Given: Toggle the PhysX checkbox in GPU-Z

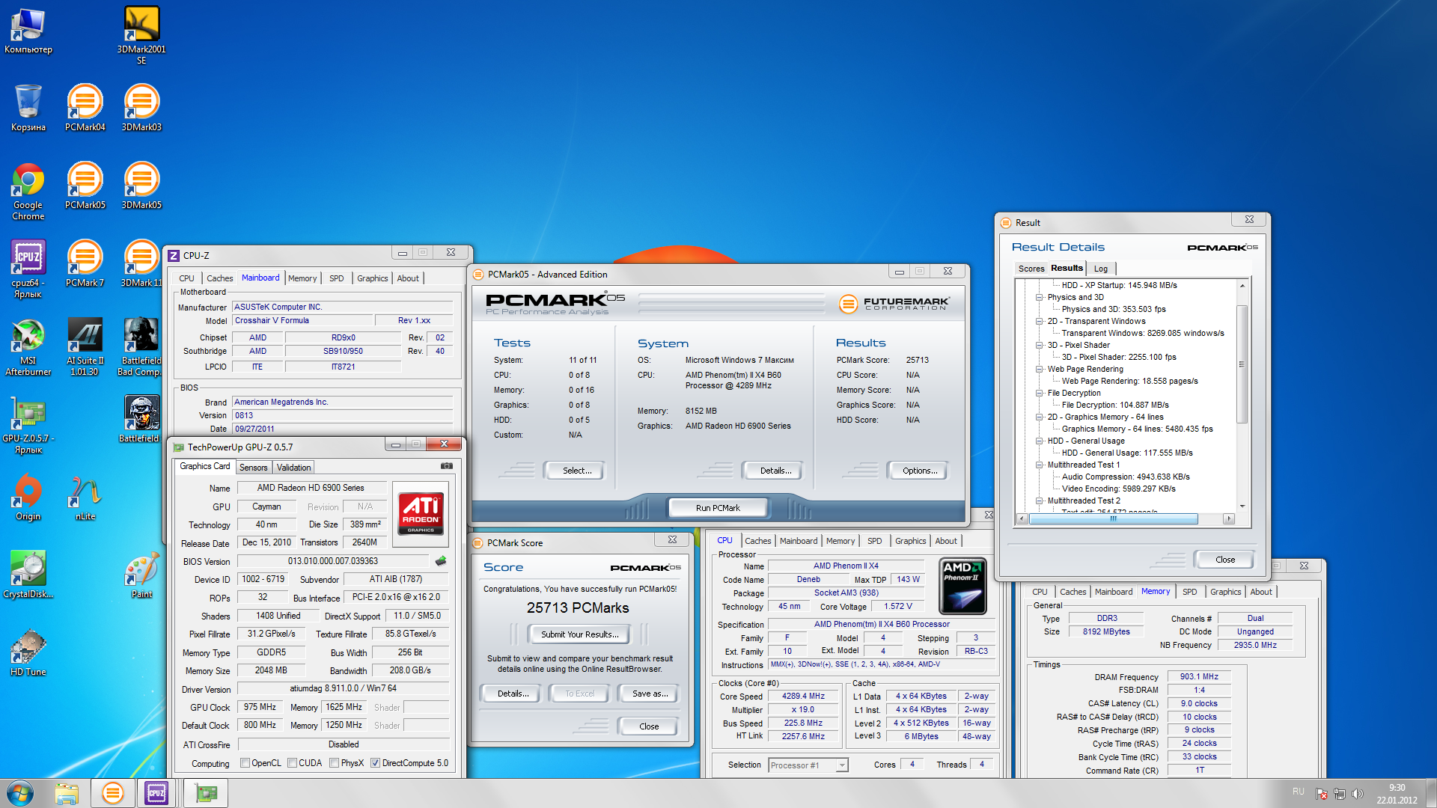Looking at the screenshot, I should click(x=334, y=763).
